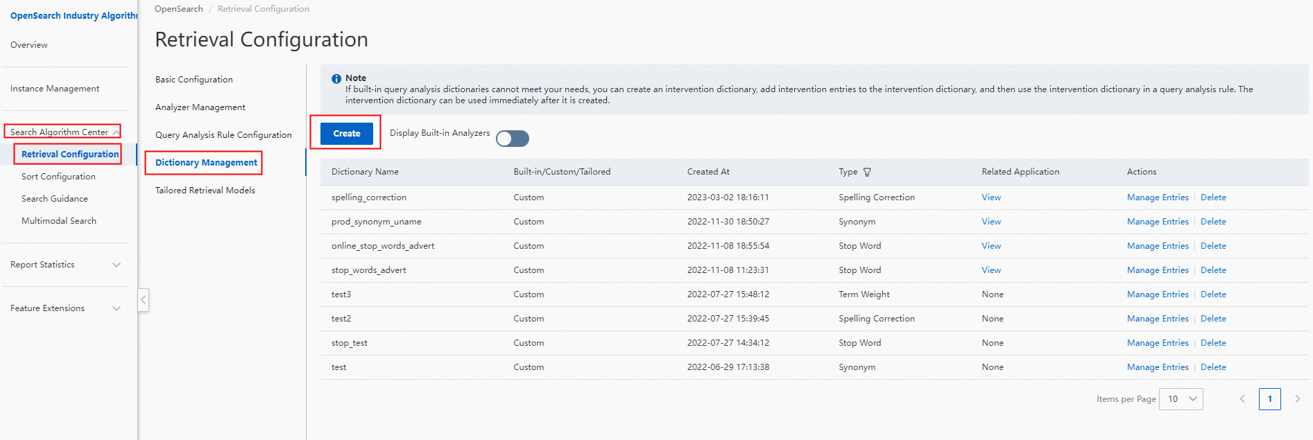Image resolution: width=1313 pixels, height=440 pixels.
Task: Open Dictionary Management tab
Action: point(206,163)
